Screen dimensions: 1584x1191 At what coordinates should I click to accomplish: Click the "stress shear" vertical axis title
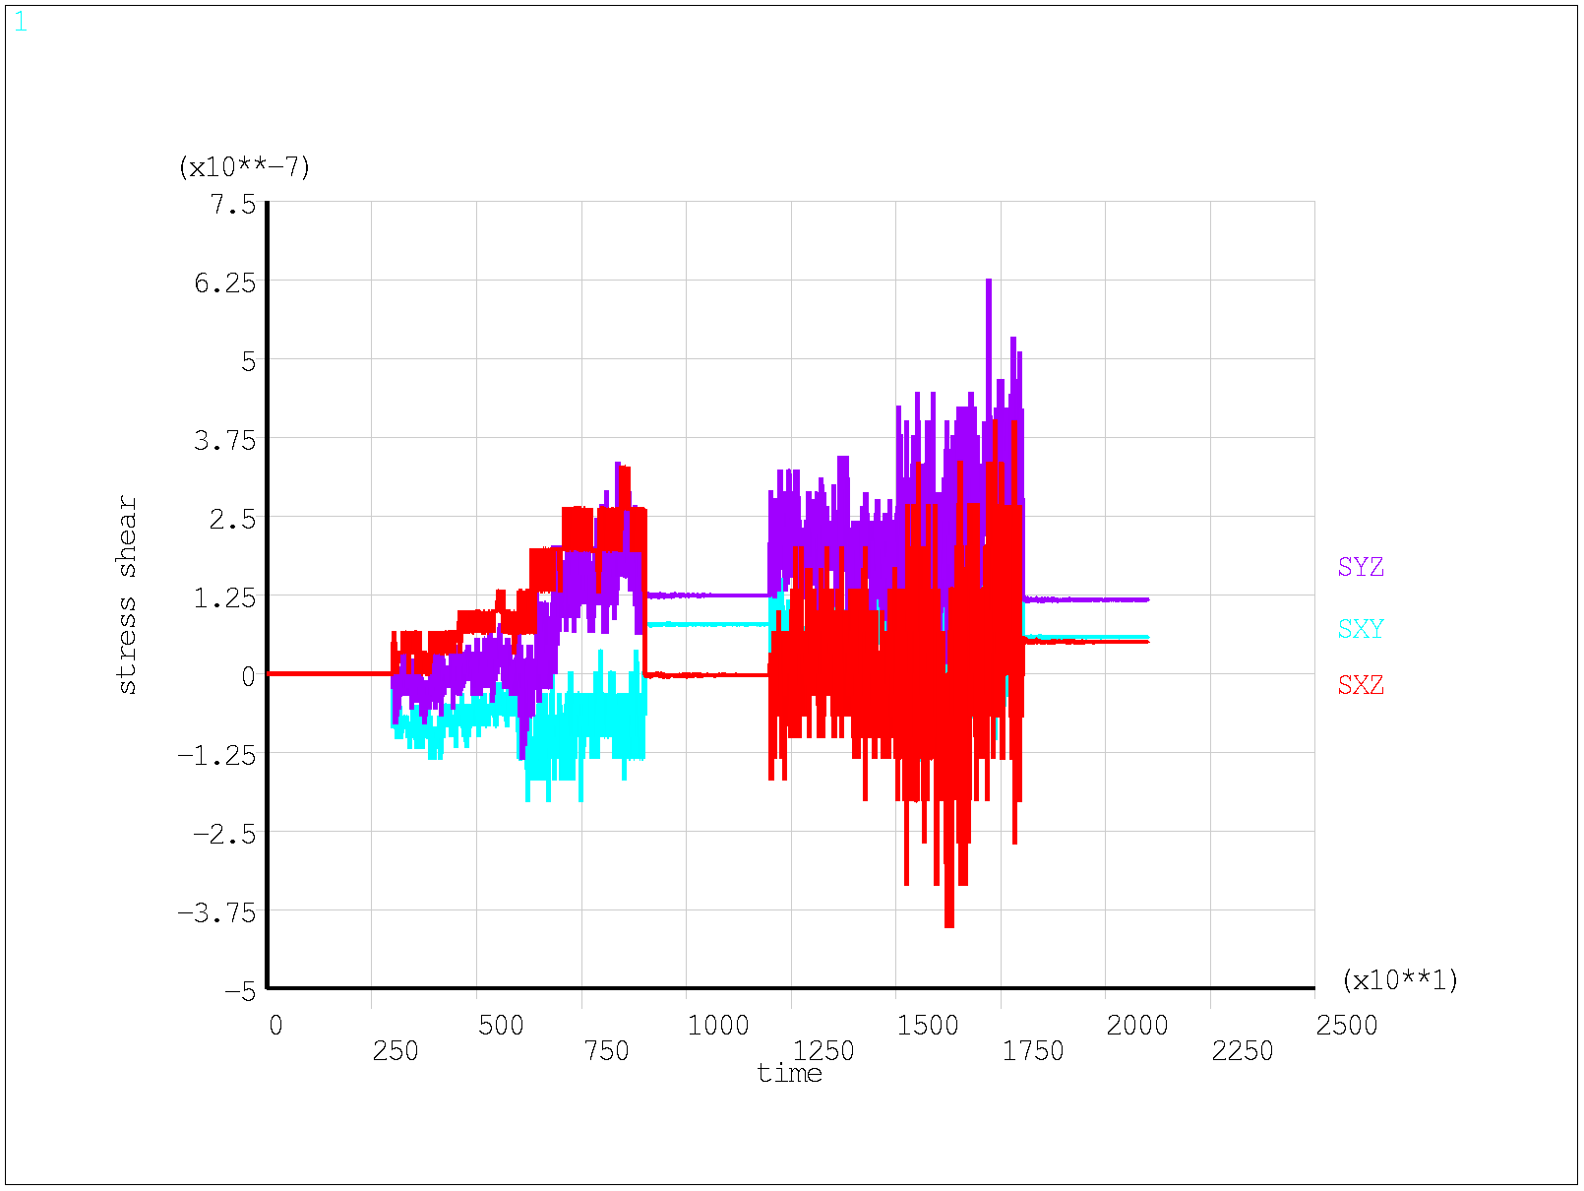tap(127, 595)
